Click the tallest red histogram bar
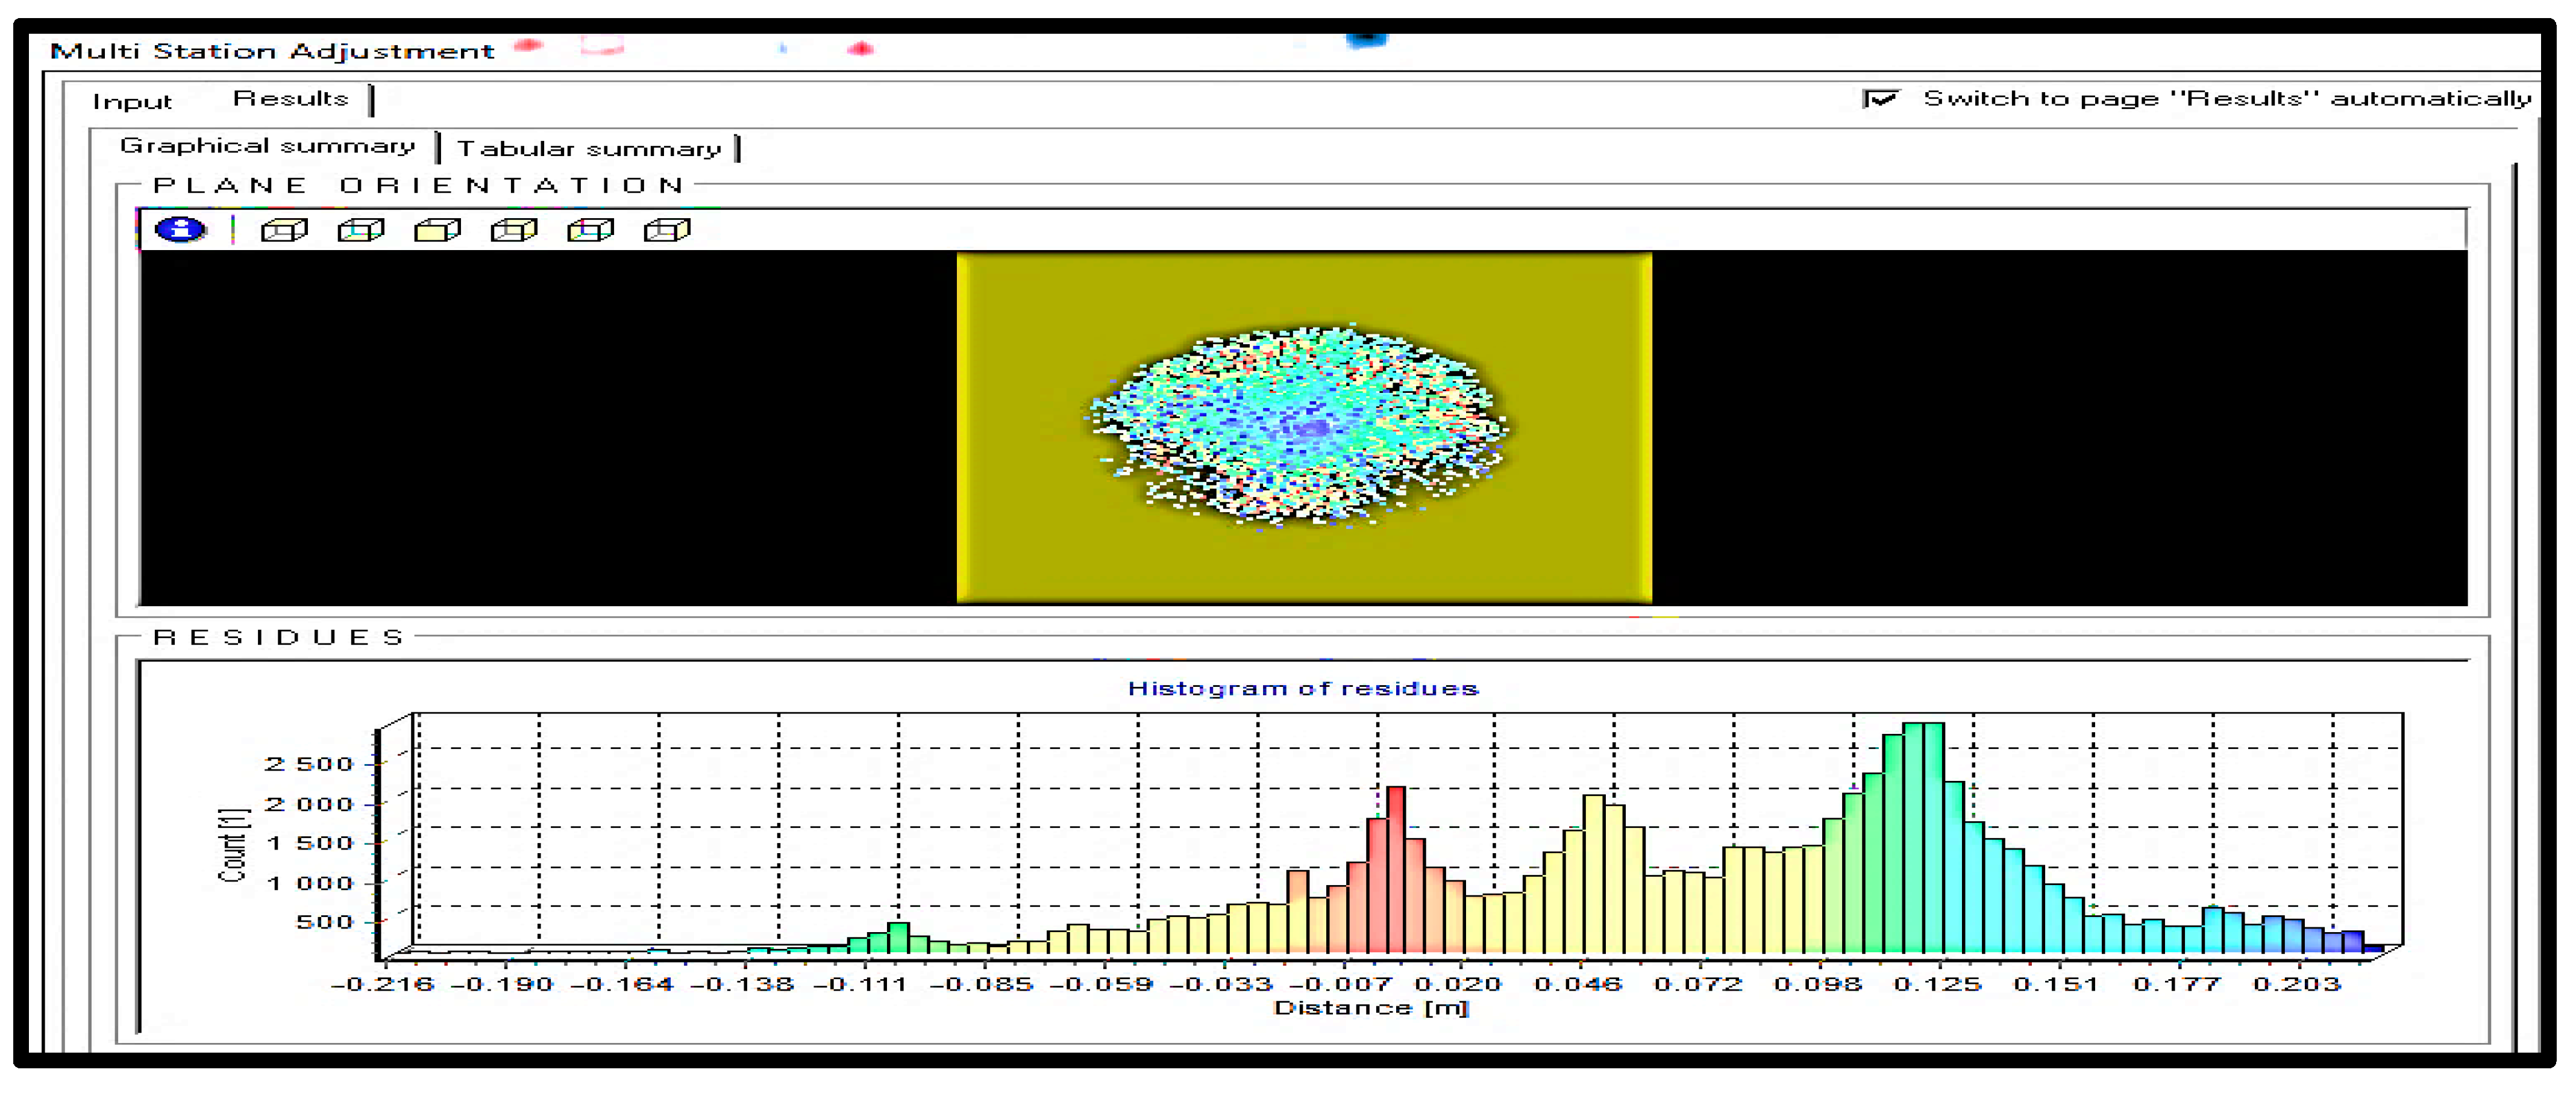 coord(1395,870)
